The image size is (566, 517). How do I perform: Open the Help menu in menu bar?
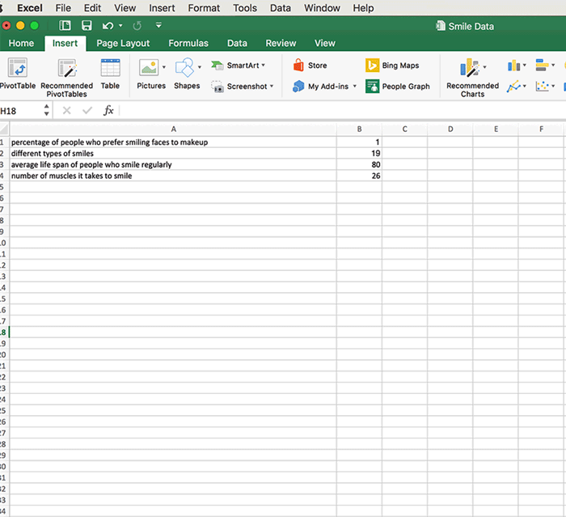(363, 8)
